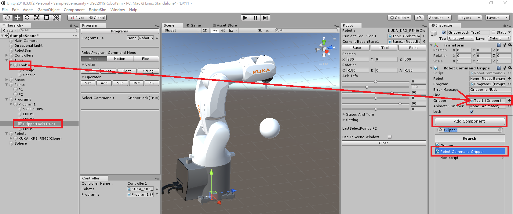Toggle Global handle rotation mode

click(97, 18)
